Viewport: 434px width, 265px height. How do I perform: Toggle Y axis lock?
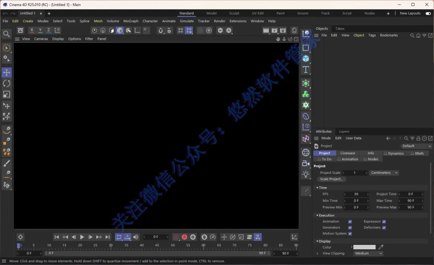click(40, 31)
